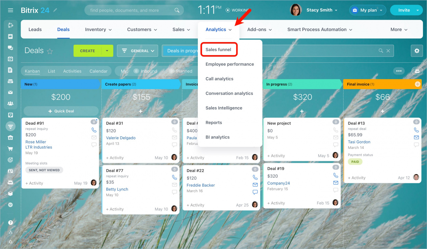Open the My plan button
The height and width of the screenshot is (249, 427).
(x=368, y=10)
